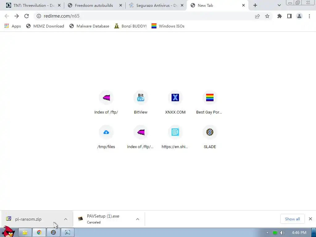316x237 pixels.
Task: Open a new tab with plus button
Action: tap(255, 6)
